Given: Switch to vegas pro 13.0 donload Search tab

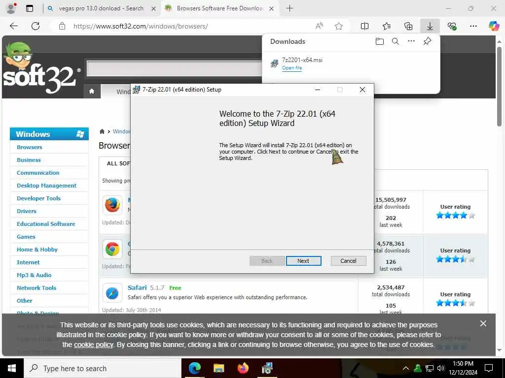Looking at the screenshot, I should click(101, 8).
